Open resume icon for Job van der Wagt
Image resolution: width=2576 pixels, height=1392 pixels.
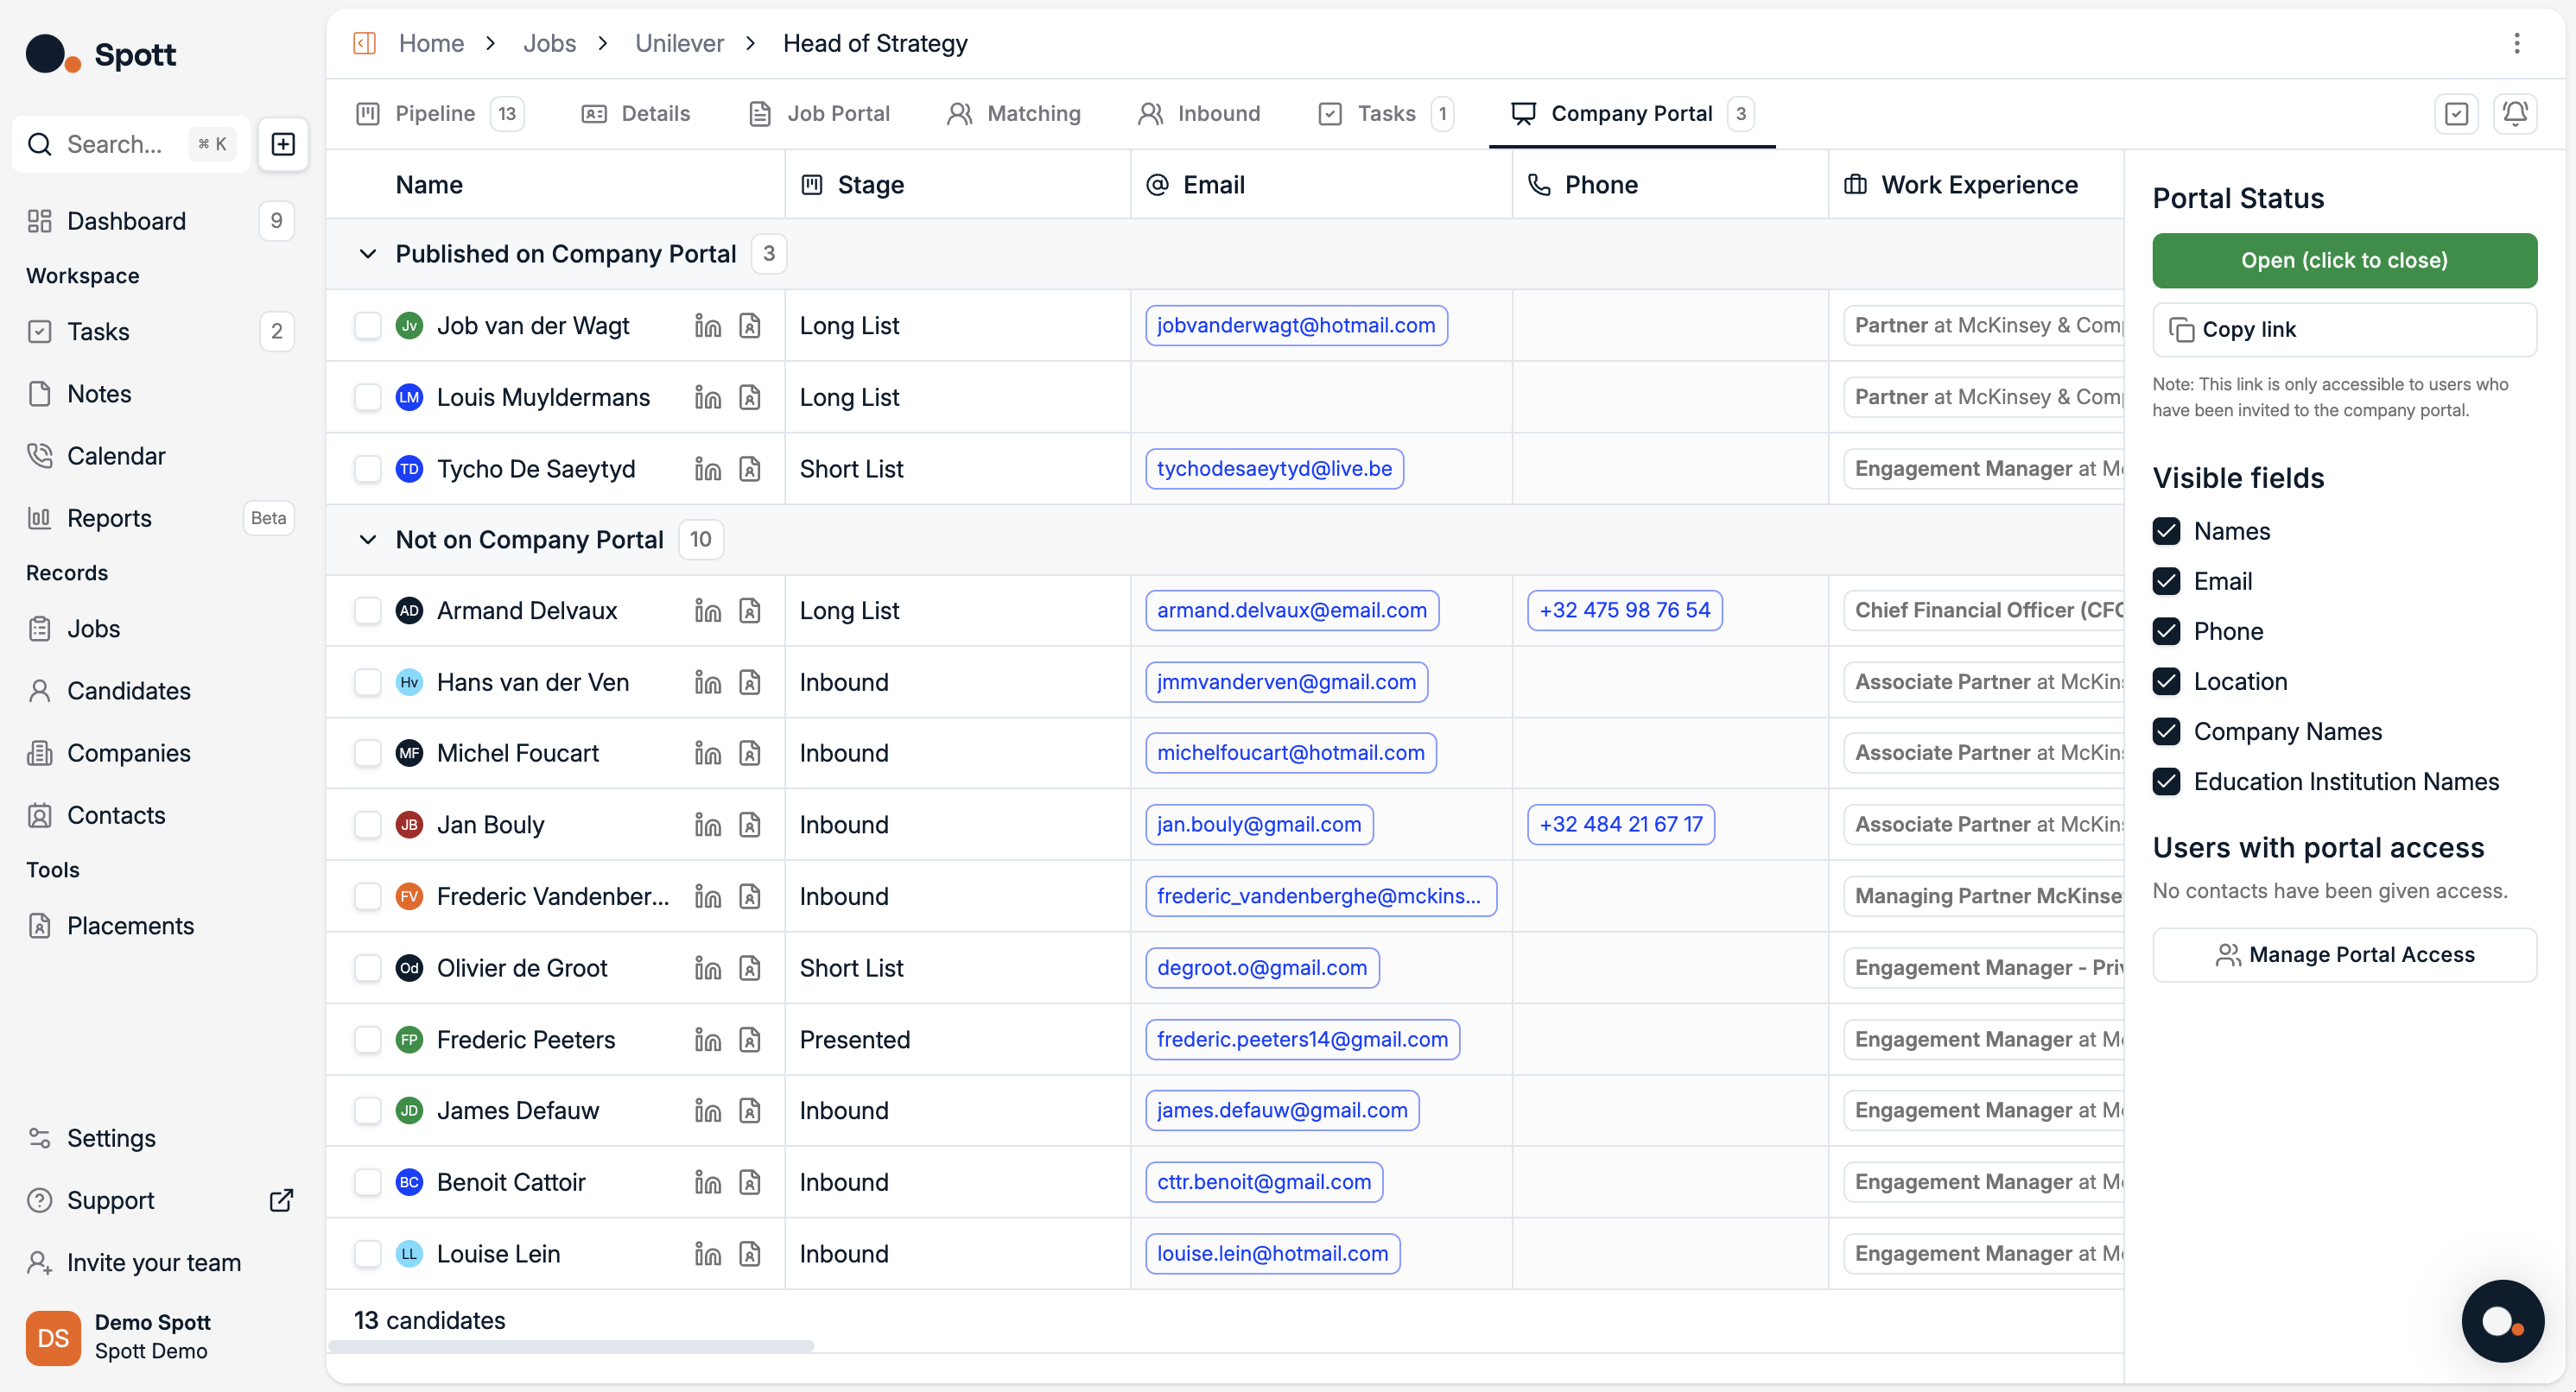click(x=750, y=326)
